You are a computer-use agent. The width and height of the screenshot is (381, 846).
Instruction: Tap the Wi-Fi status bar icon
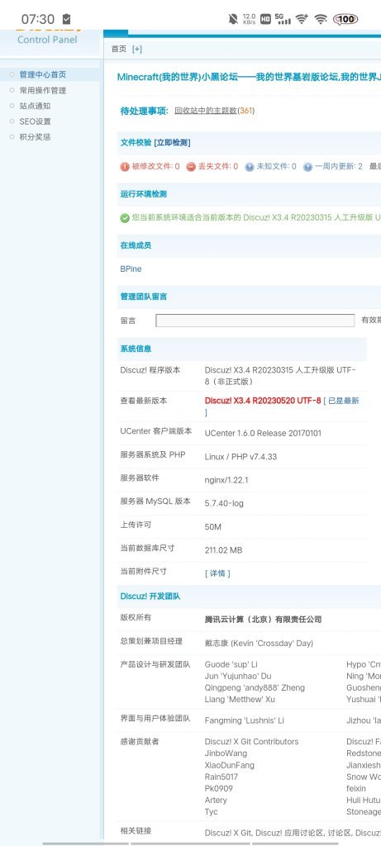tap(321, 20)
